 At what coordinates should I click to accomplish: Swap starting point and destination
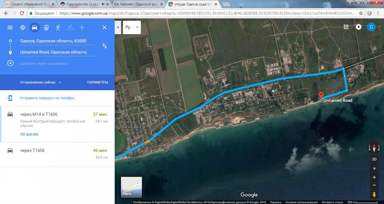(104, 46)
